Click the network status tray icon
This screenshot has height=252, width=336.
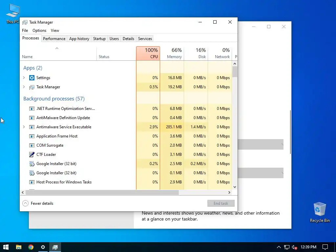[287, 247]
